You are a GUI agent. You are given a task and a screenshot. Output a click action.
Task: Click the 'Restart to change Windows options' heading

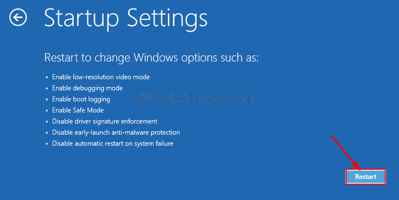click(x=151, y=58)
